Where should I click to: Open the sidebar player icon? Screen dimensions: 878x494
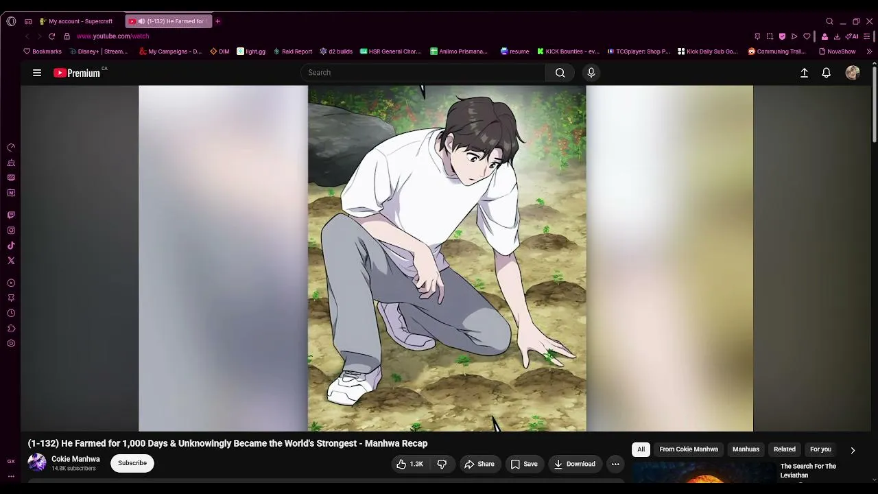[11, 283]
